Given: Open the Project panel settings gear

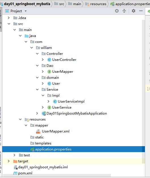Looking at the screenshot, I should 134,11.
